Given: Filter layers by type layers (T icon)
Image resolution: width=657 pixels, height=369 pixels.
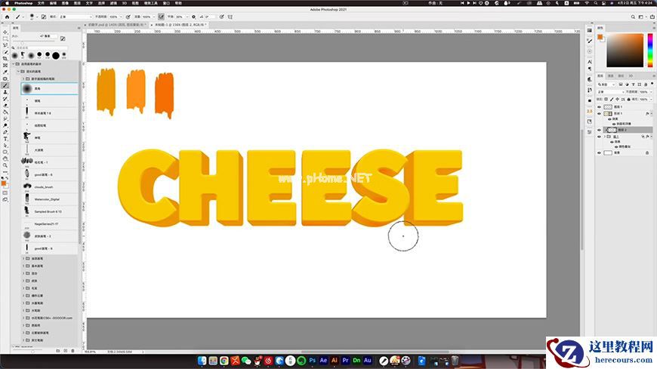Looking at the screenshot, I should tap(633, 85).
